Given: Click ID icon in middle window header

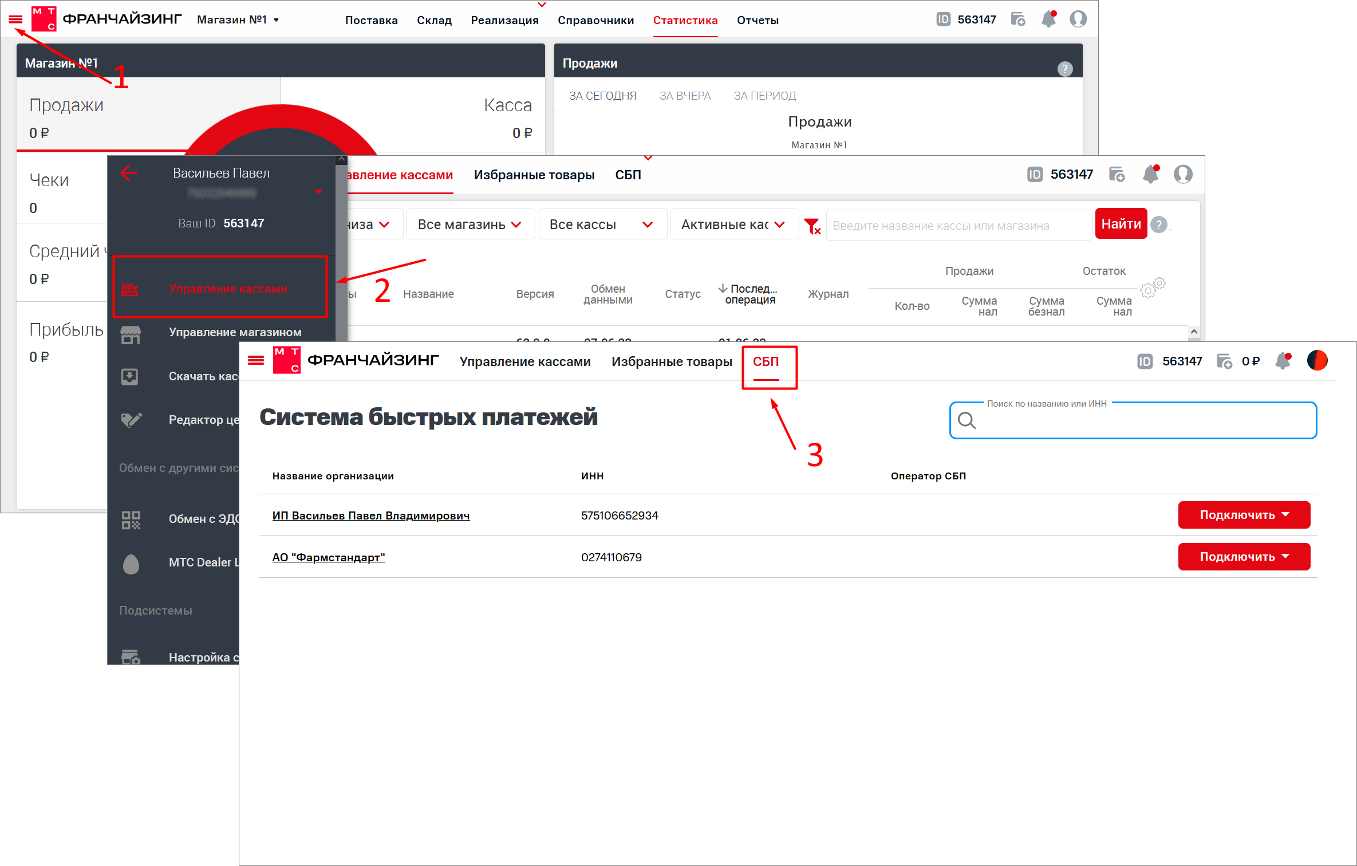Looking at the screenshot, I should click(1035, 174).
